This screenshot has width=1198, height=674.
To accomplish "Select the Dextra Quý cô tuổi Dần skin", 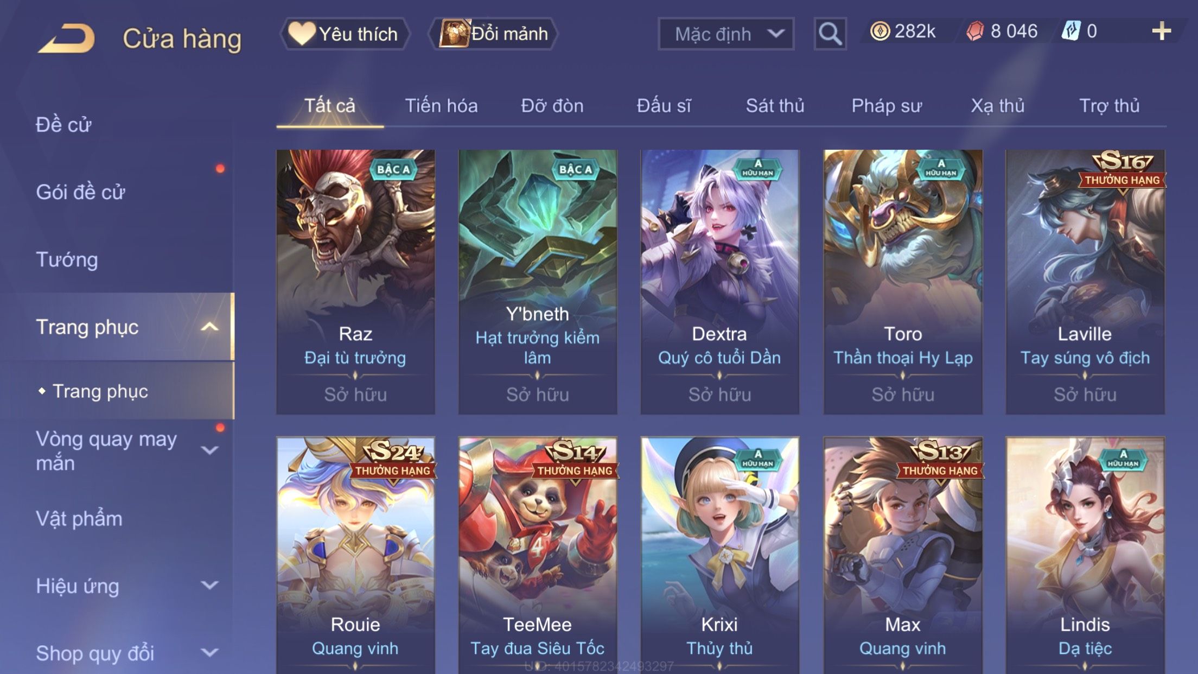I will pos(719,282).
